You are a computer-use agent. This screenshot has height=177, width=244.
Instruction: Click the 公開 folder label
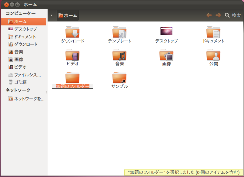pyautogui.click(x=213, y=64)
